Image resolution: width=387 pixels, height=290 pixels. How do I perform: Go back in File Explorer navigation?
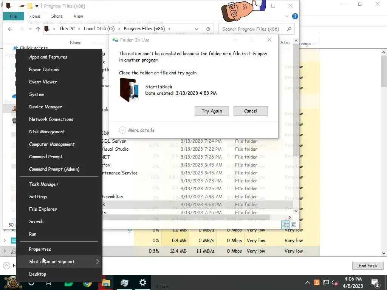click(10, 29)
